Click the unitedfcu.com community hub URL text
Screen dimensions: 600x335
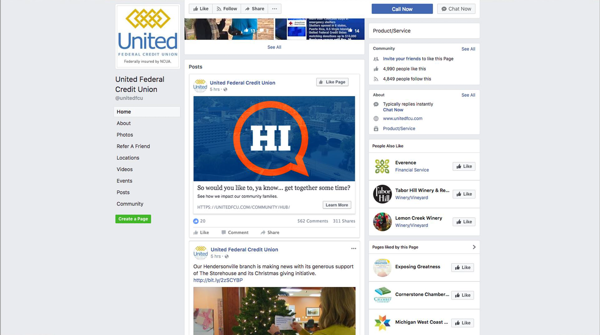coord(243,207)
